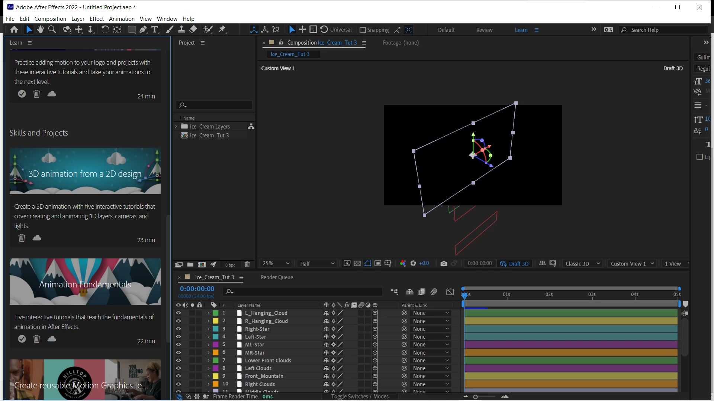Select the Puppet Pin tool
This screenshot has height=401, width=714.
(x=222, y=30)
